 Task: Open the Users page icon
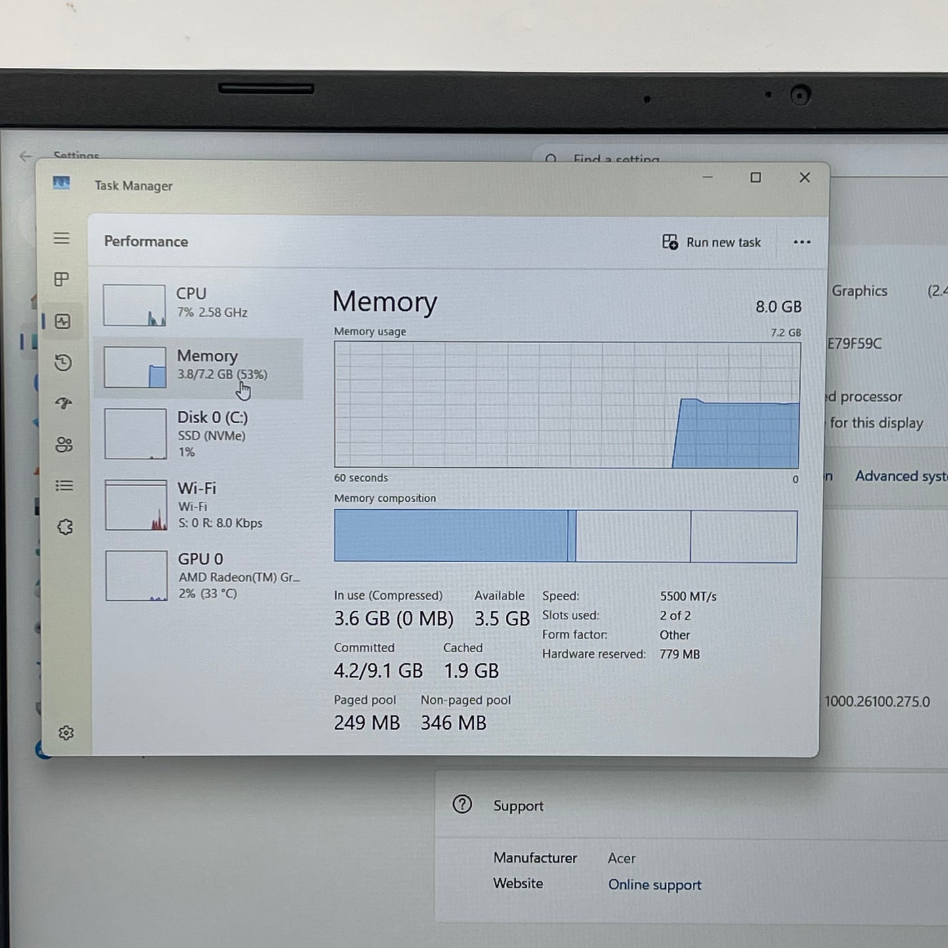[64, 445]
